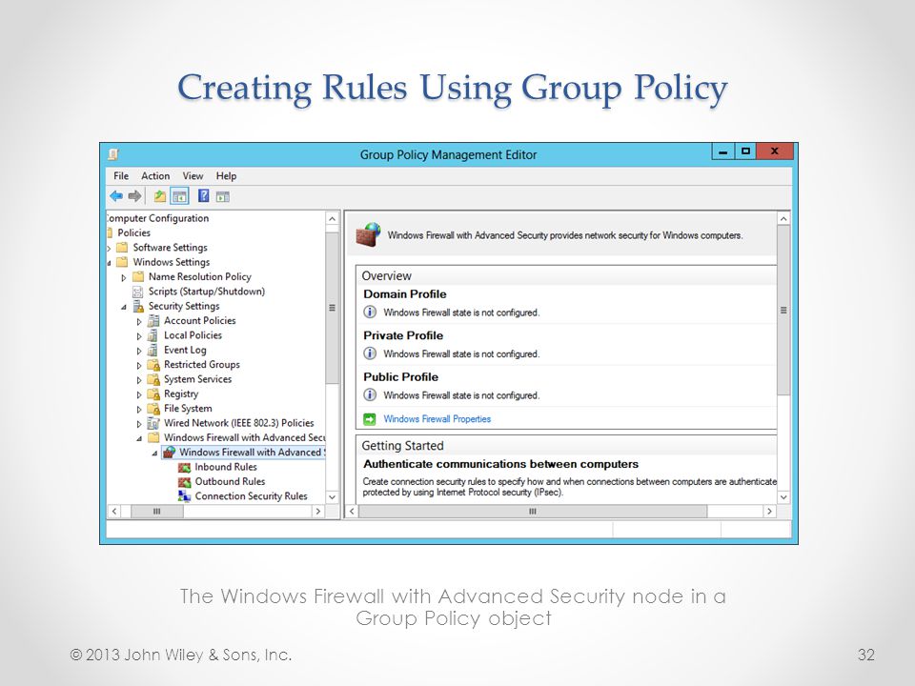Screen dimensions: 915x686
Task: Open the File menu
Action: click(x=121, y=175)
